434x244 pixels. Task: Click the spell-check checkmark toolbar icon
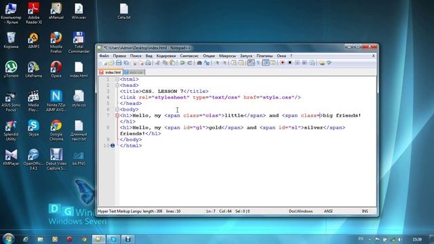pos(329,63)
